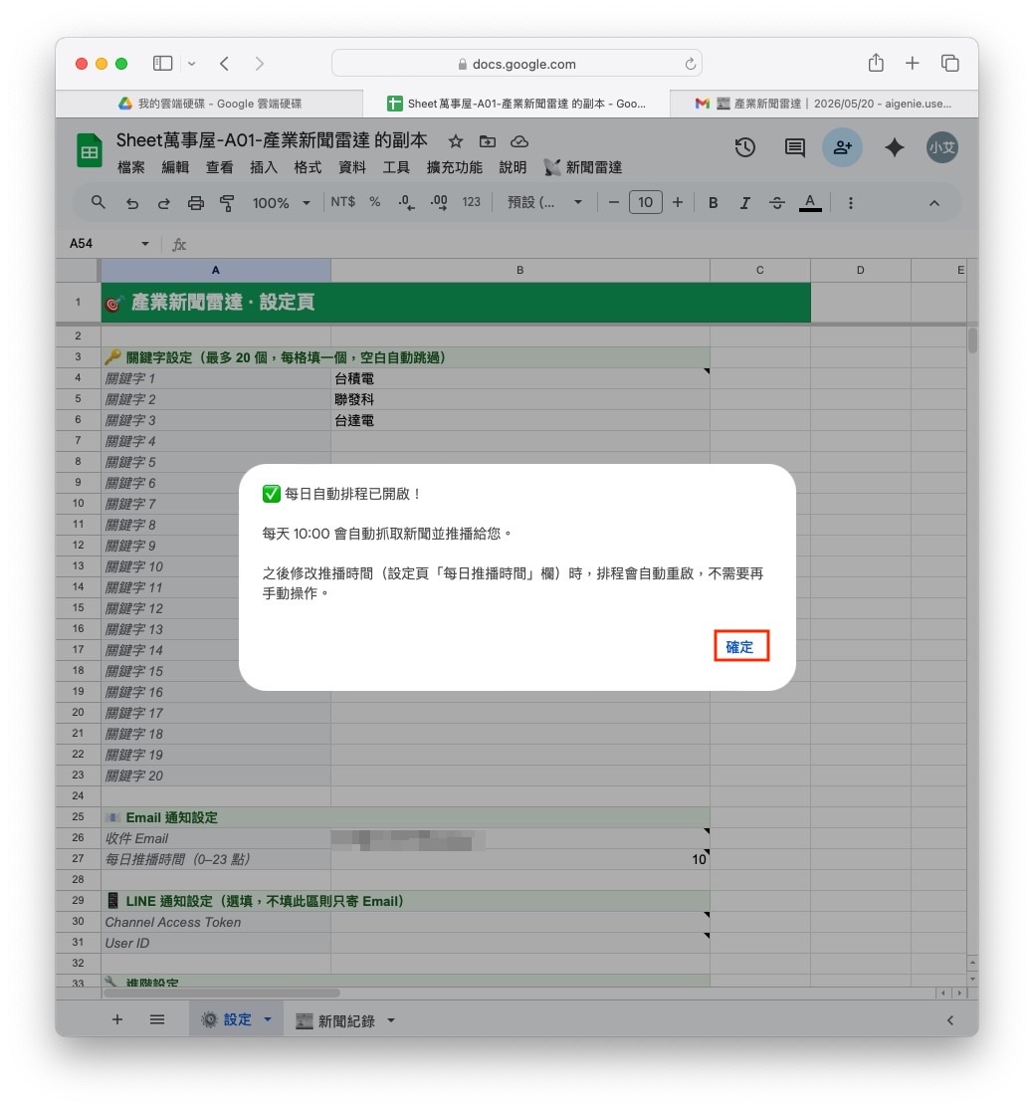Viewport: 1034px width, 1110px height.
Task: Redo the last action
Action: coord(163,203)
